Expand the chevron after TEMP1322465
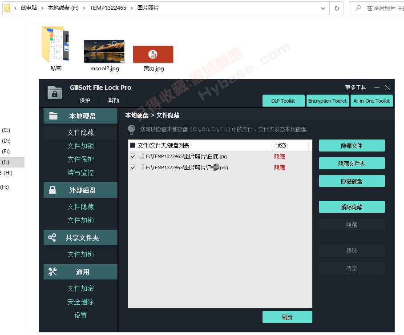This screenshot has height=335, width=404. (x=132, y=8)
